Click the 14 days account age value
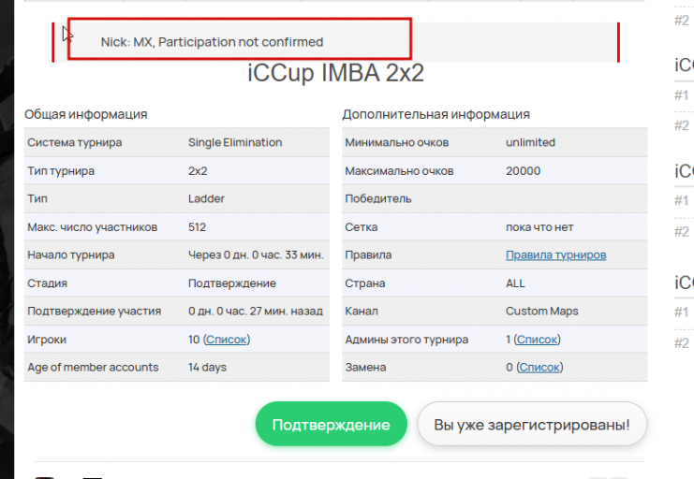Viewport: 694px width, 479px height. (207, 367)
